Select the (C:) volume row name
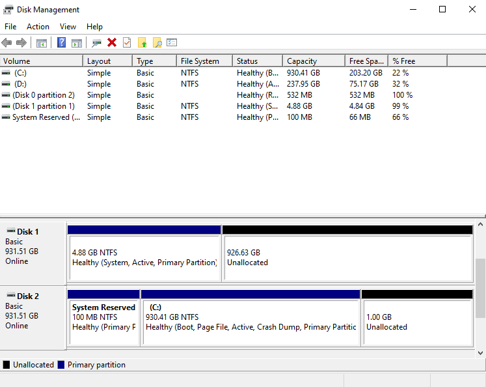 20,73
